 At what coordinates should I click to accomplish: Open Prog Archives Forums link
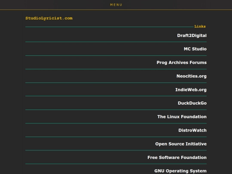[x=182, y=63]
